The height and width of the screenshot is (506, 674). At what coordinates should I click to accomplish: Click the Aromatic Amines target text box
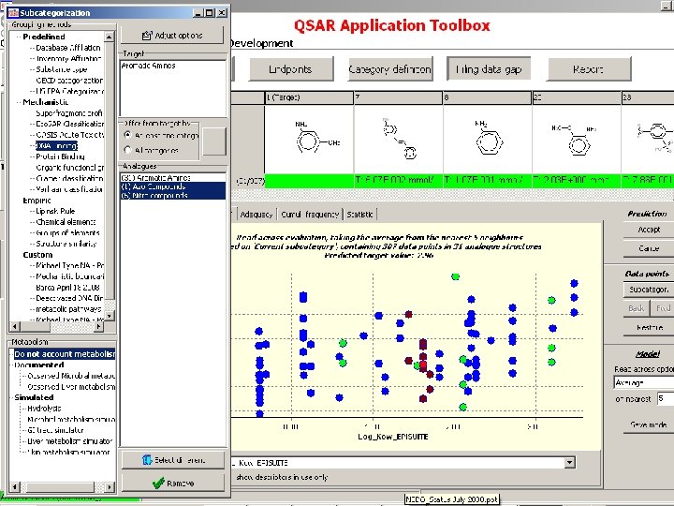pyautogui.click(x=173, y=88)
